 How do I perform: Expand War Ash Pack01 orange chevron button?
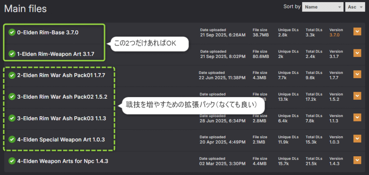click(357, 75)
